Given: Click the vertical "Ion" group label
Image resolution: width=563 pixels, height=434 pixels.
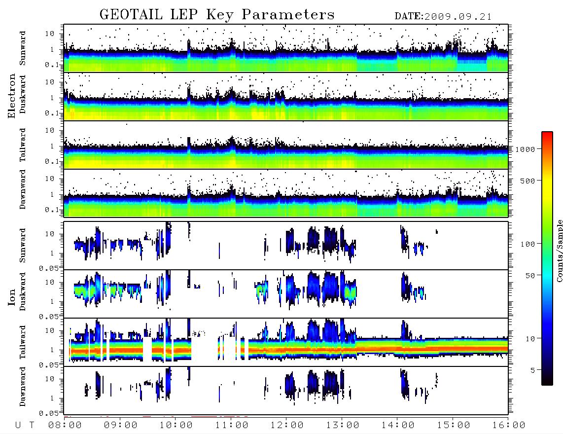Looking at the screenshot, I should coord(12,297).
